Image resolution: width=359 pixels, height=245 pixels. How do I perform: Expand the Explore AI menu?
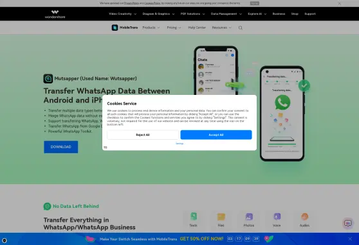[257, 14]
